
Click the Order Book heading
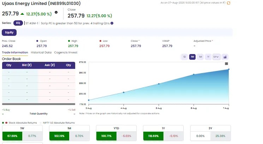tap(11, 59)
